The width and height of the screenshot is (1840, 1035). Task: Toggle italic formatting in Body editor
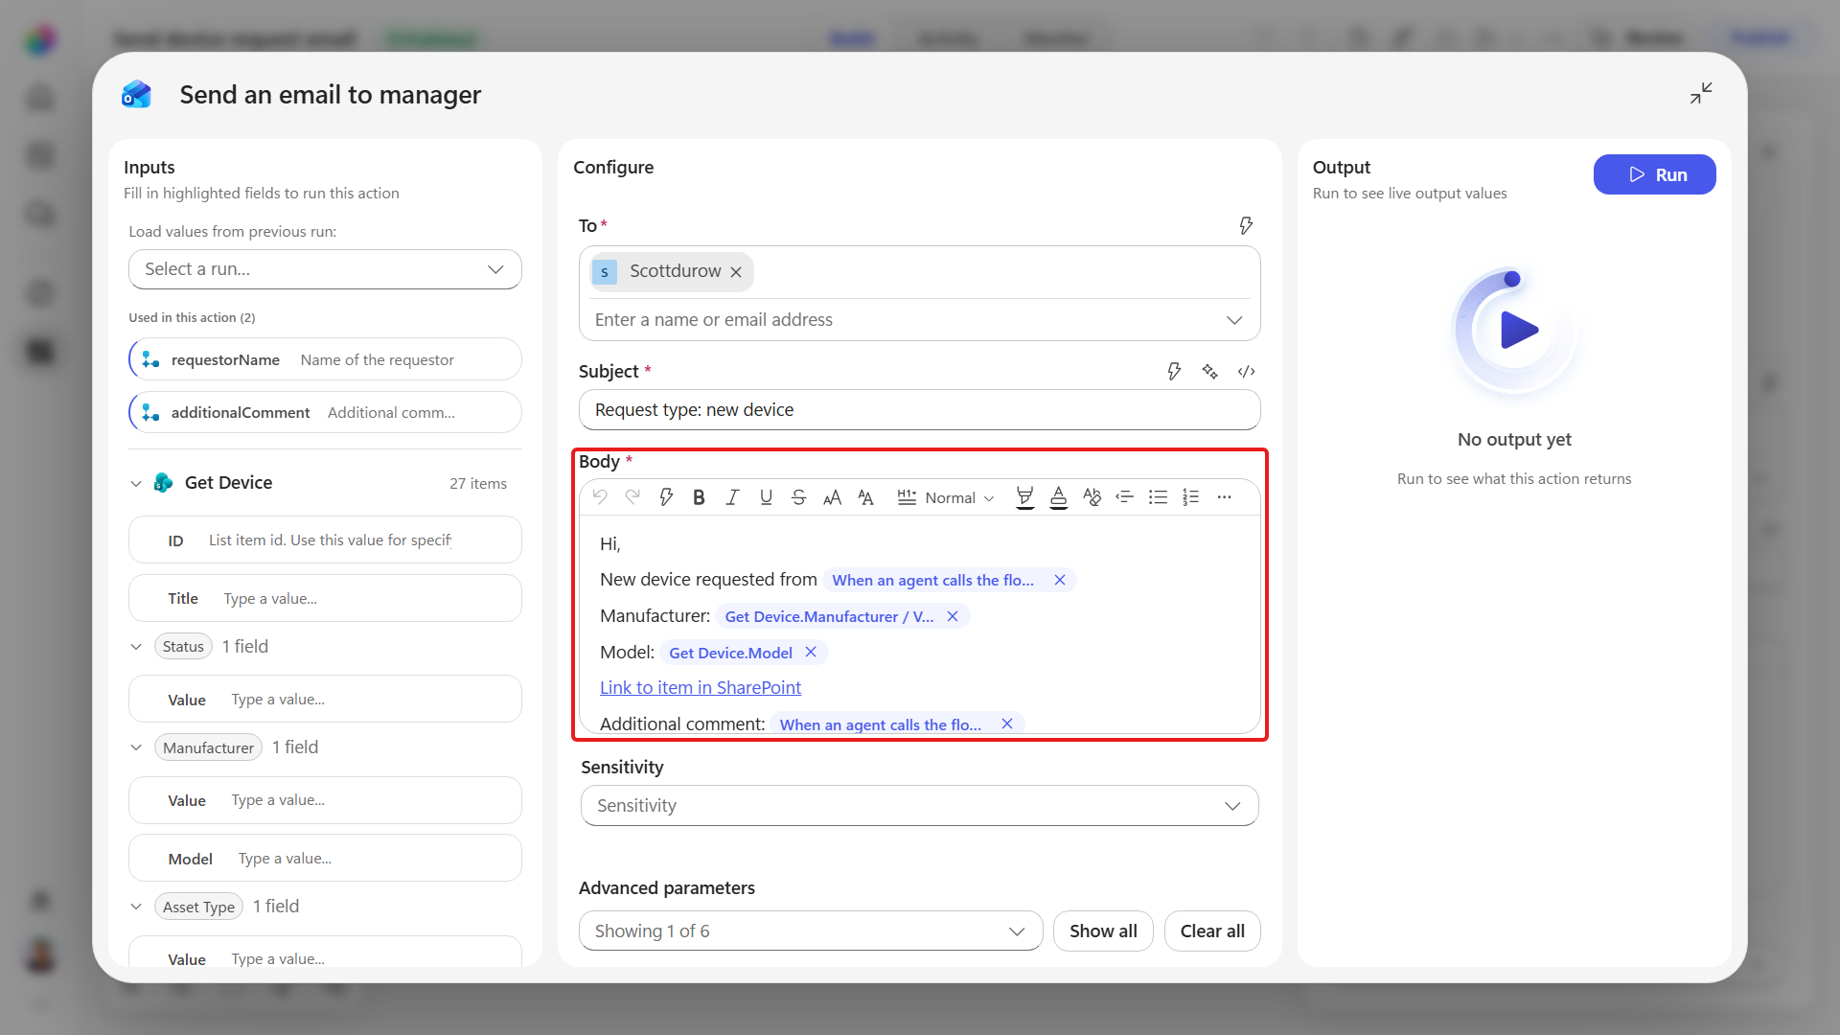tap(732, 496)
